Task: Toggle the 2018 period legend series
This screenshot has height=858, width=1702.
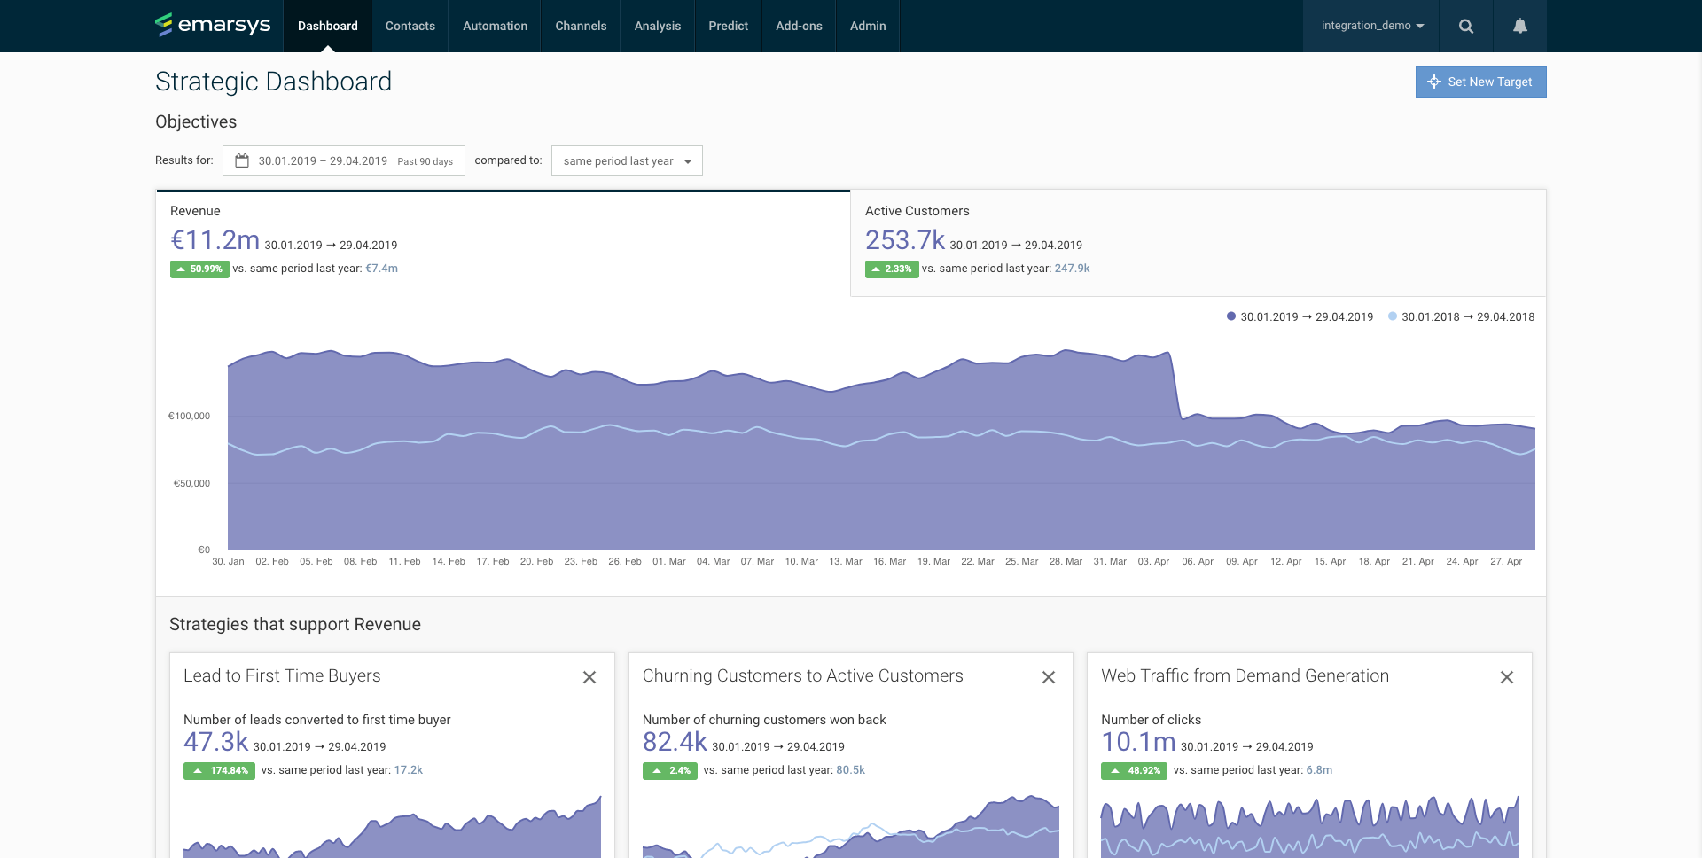Action: [1461, 316]
